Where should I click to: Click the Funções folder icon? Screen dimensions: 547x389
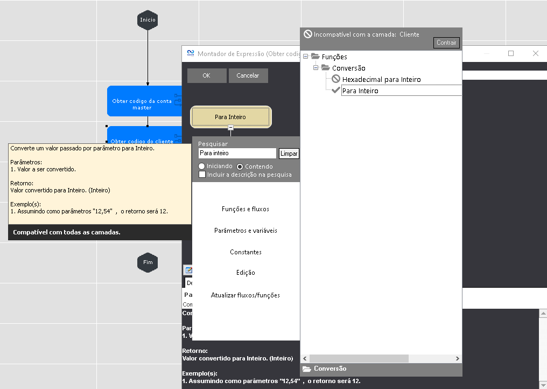click(x=315, y=57)
